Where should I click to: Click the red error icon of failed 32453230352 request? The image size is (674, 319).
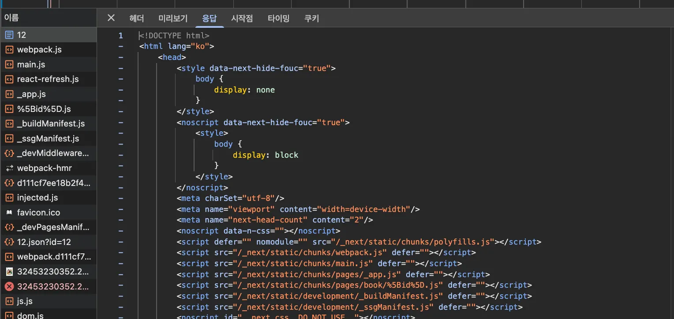click(9, 286)
